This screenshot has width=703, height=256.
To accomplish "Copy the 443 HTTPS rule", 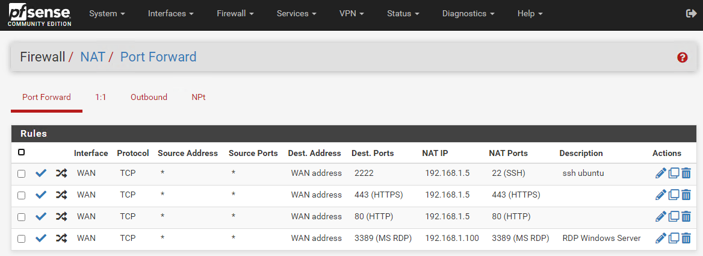I will tap(674, 195).
